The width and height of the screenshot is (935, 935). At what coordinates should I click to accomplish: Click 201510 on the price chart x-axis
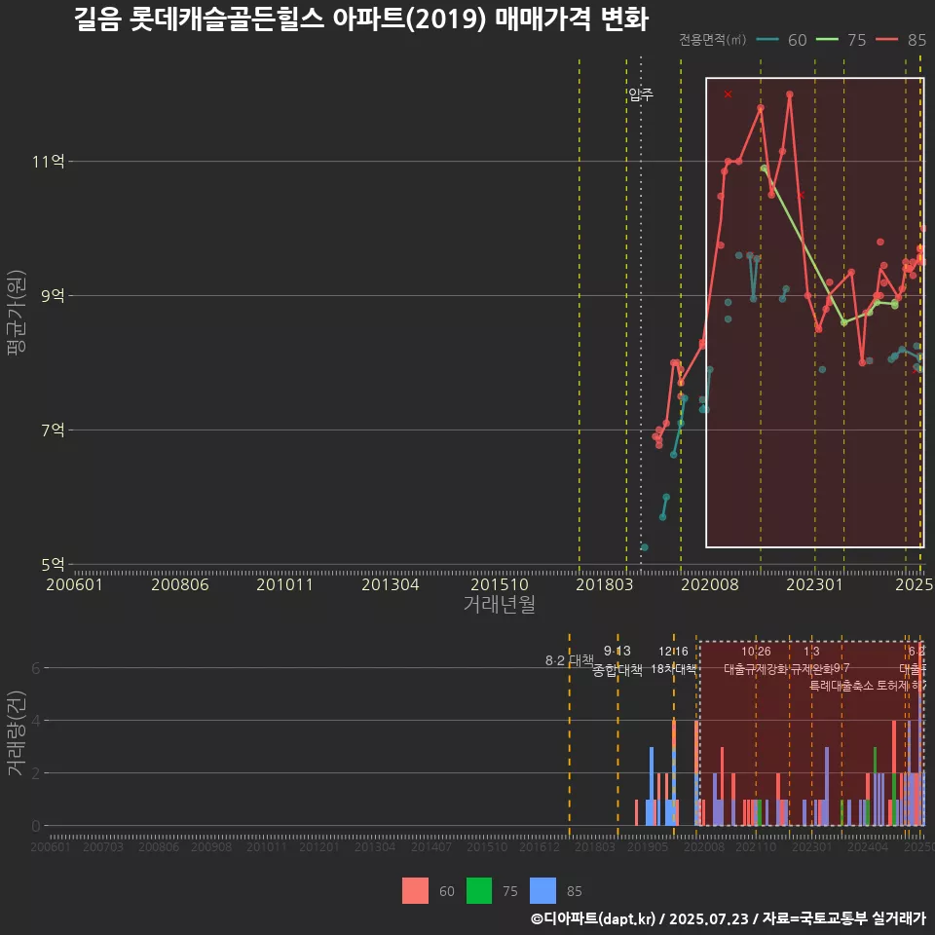(x=499, y=584)
